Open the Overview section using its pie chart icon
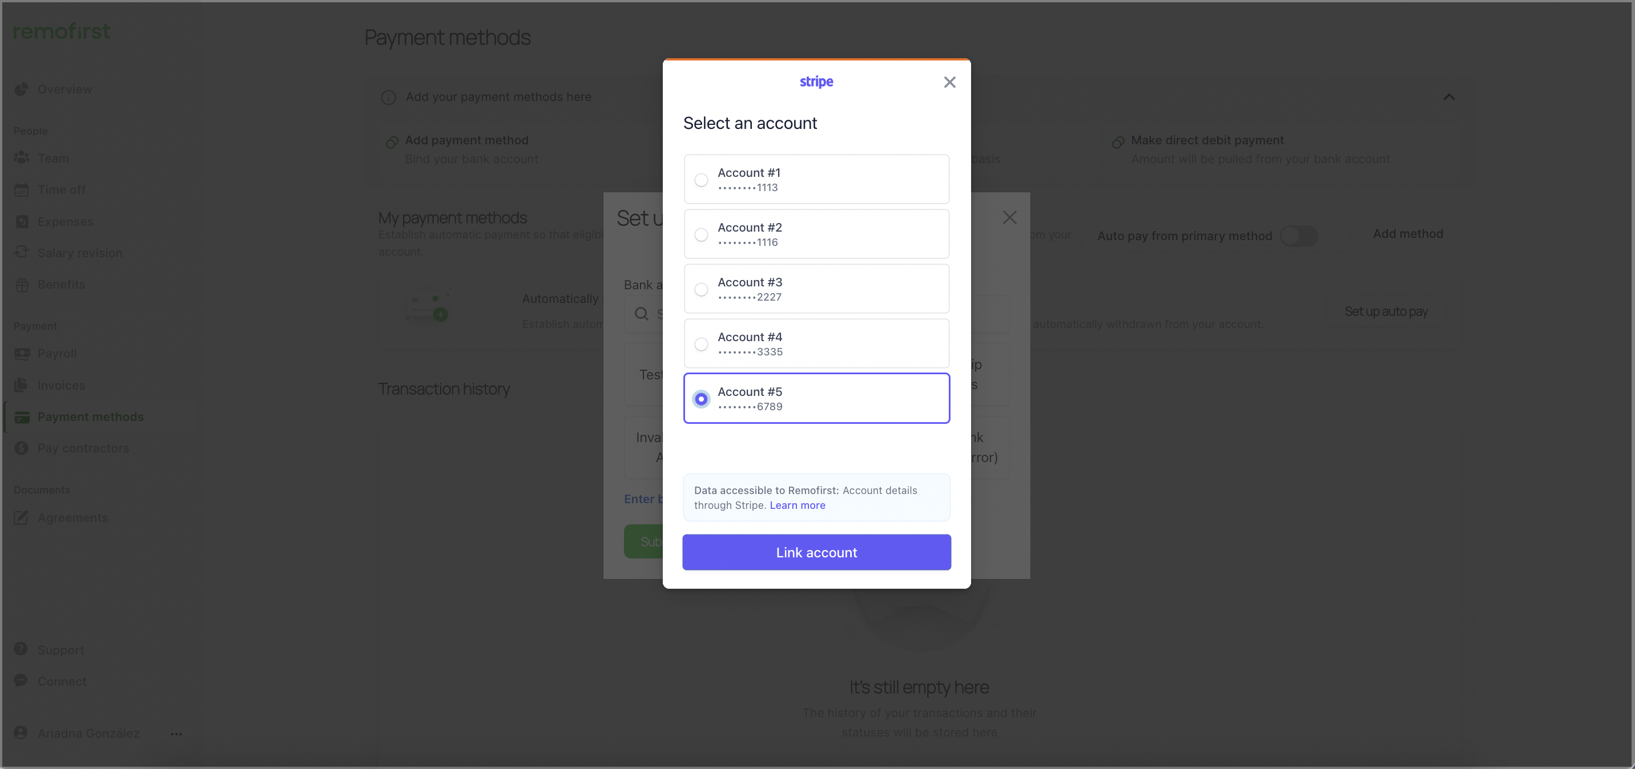 (22, 89)
